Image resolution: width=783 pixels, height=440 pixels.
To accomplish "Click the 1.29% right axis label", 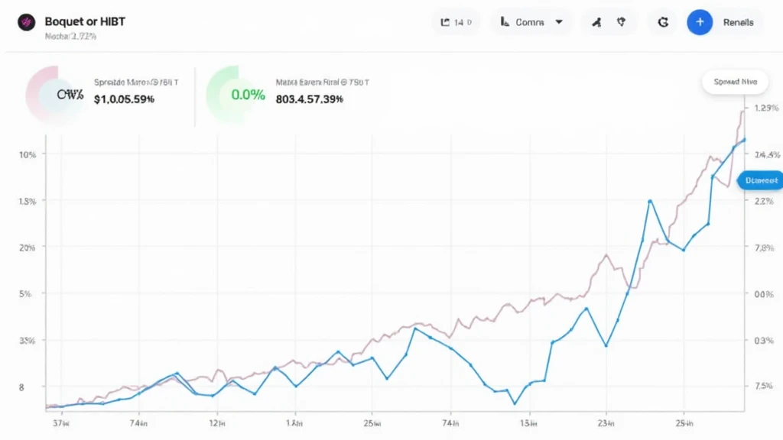I will click(x=766, y=108).
